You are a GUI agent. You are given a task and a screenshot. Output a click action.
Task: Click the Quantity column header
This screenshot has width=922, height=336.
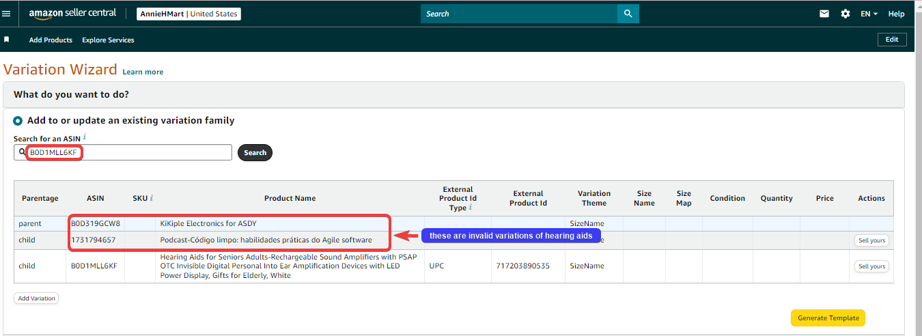click(777, 198)
